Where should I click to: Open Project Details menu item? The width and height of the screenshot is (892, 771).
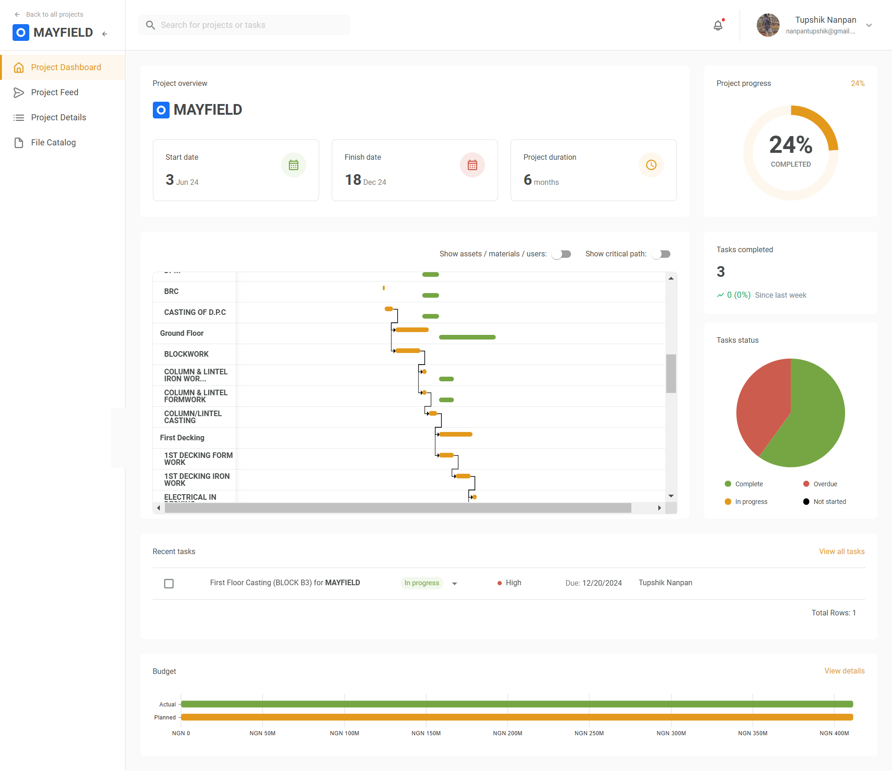(59, 118)
